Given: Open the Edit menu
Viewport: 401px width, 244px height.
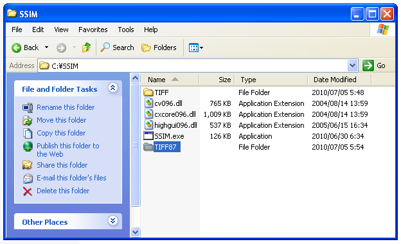Looking at the screenshot, I should click(38, 30).
